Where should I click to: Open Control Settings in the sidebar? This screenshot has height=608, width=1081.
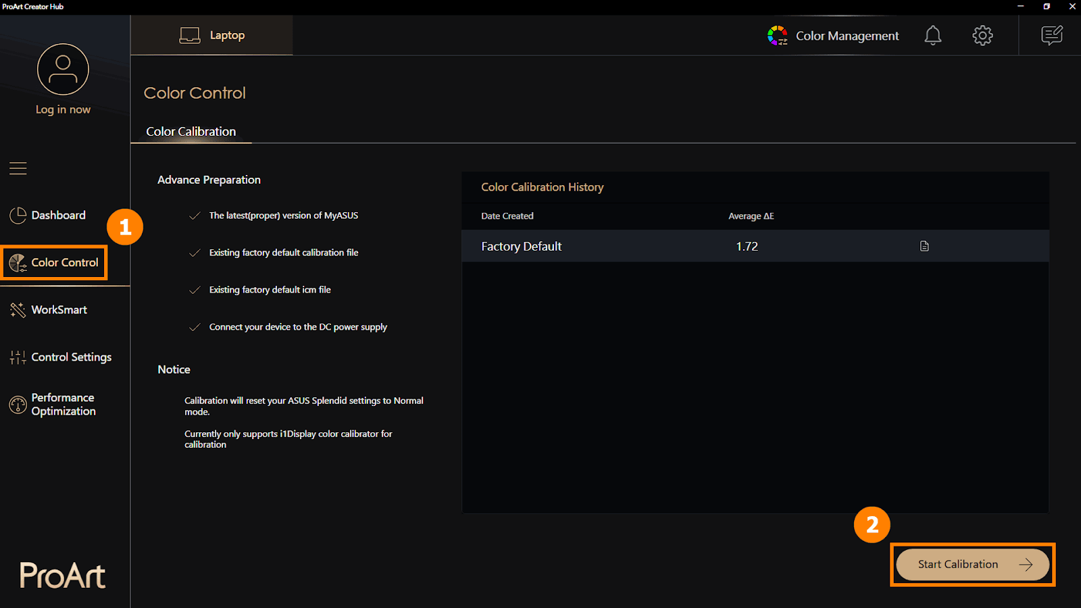point(61,357)
